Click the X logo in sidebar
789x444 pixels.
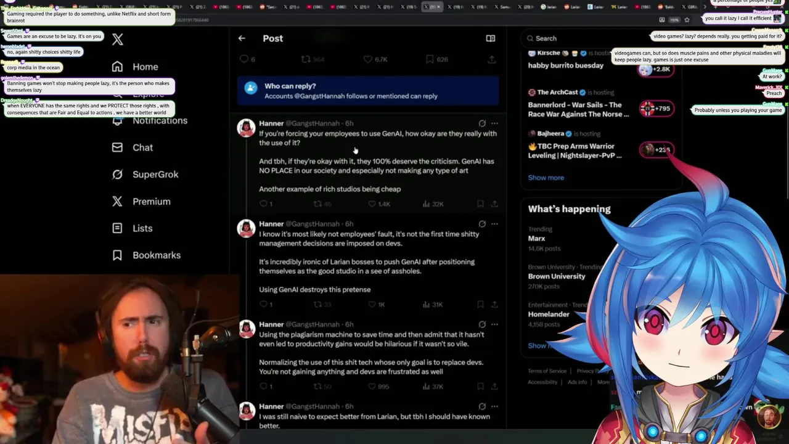[x=118, y=39]
